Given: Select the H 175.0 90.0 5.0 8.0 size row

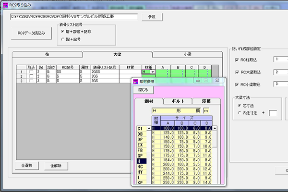Looking at the screenshot, I should [x=182, y=151].
